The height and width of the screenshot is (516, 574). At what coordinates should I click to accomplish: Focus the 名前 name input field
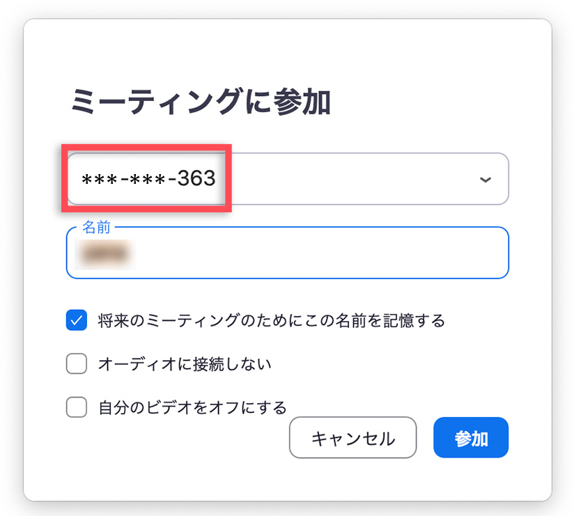287,254
